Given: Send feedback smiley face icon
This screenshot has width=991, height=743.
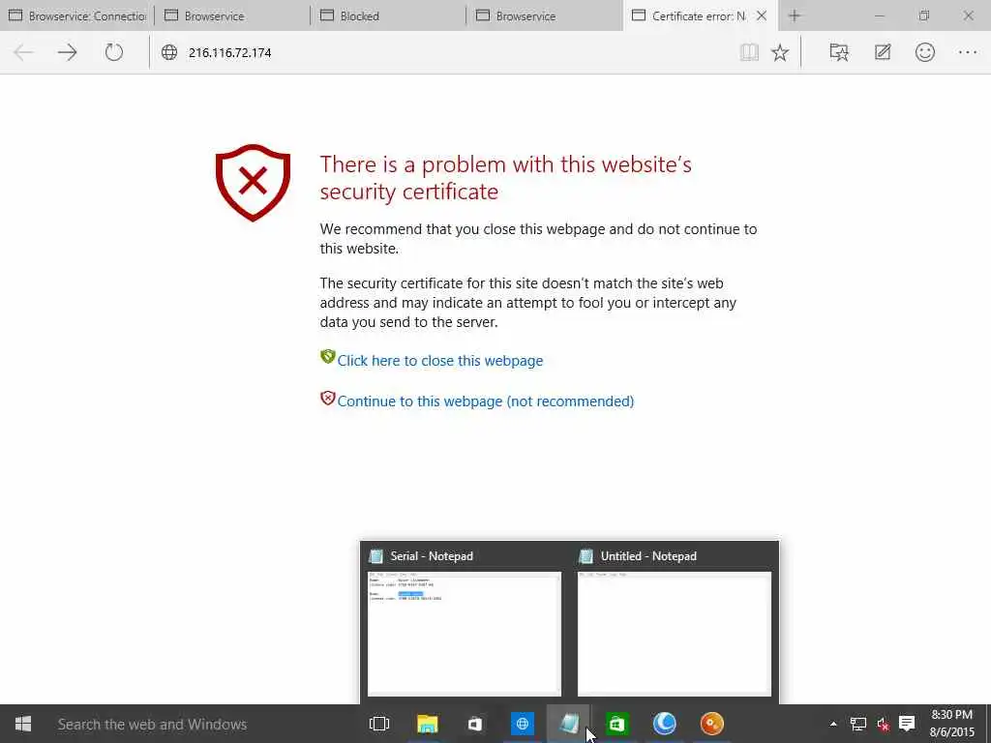Looking at the screenshot, I should [x=924, y=52].
